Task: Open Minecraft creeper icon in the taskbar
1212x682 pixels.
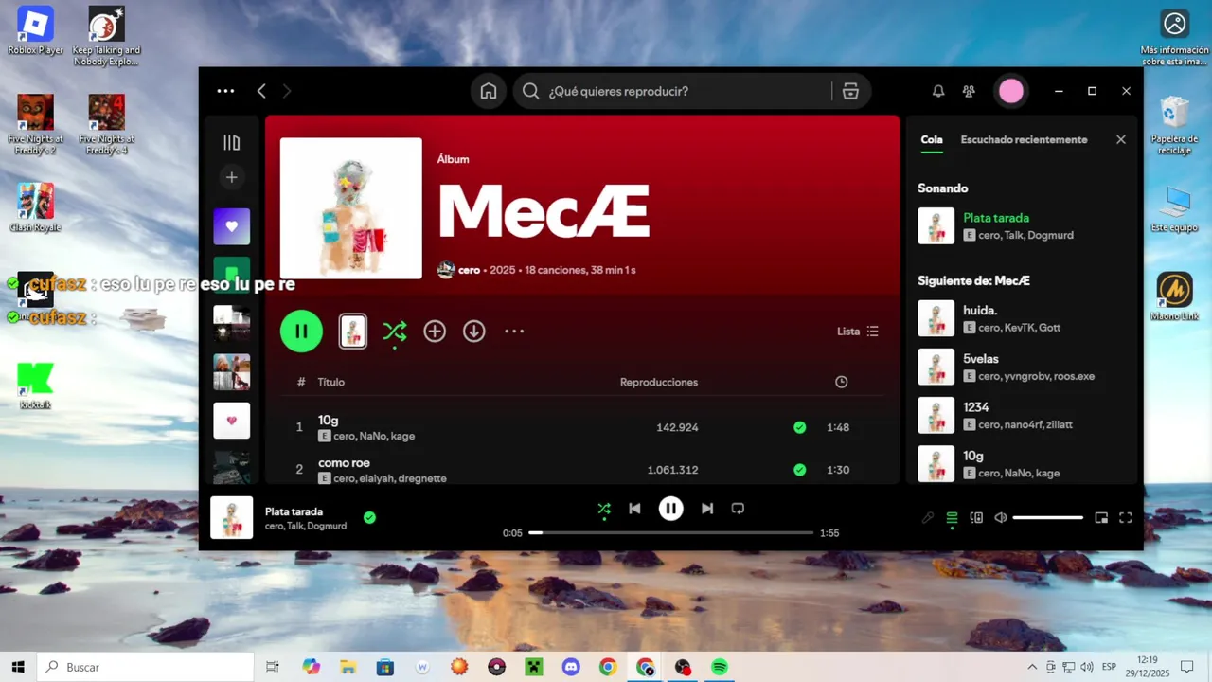Action: pyautogui.click(x=533, y=667)
